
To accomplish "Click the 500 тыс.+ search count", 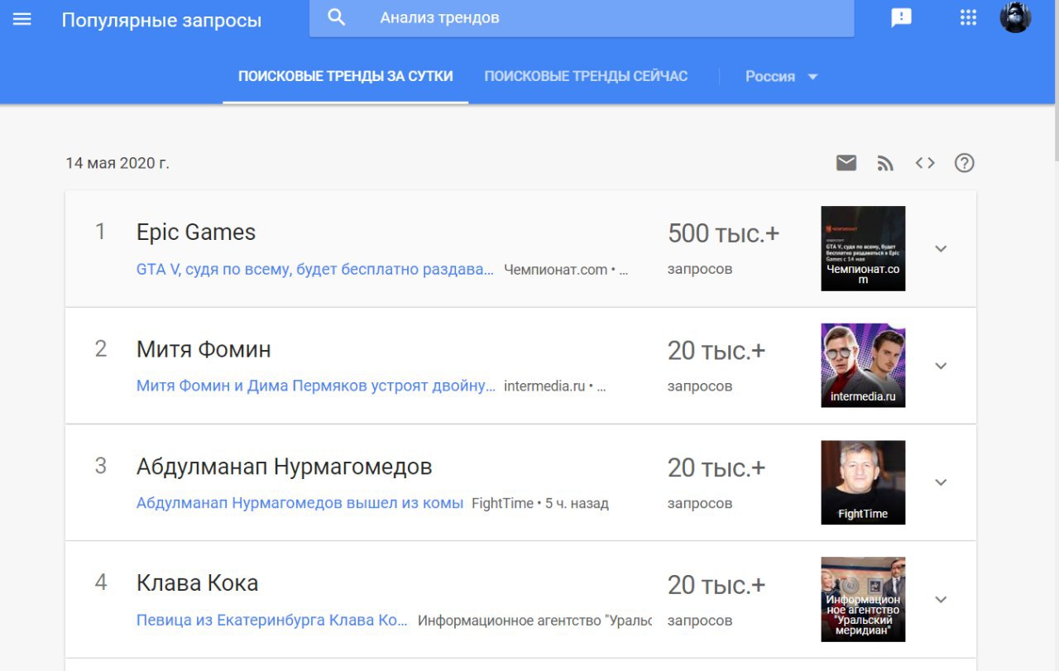I will [724, 234].
